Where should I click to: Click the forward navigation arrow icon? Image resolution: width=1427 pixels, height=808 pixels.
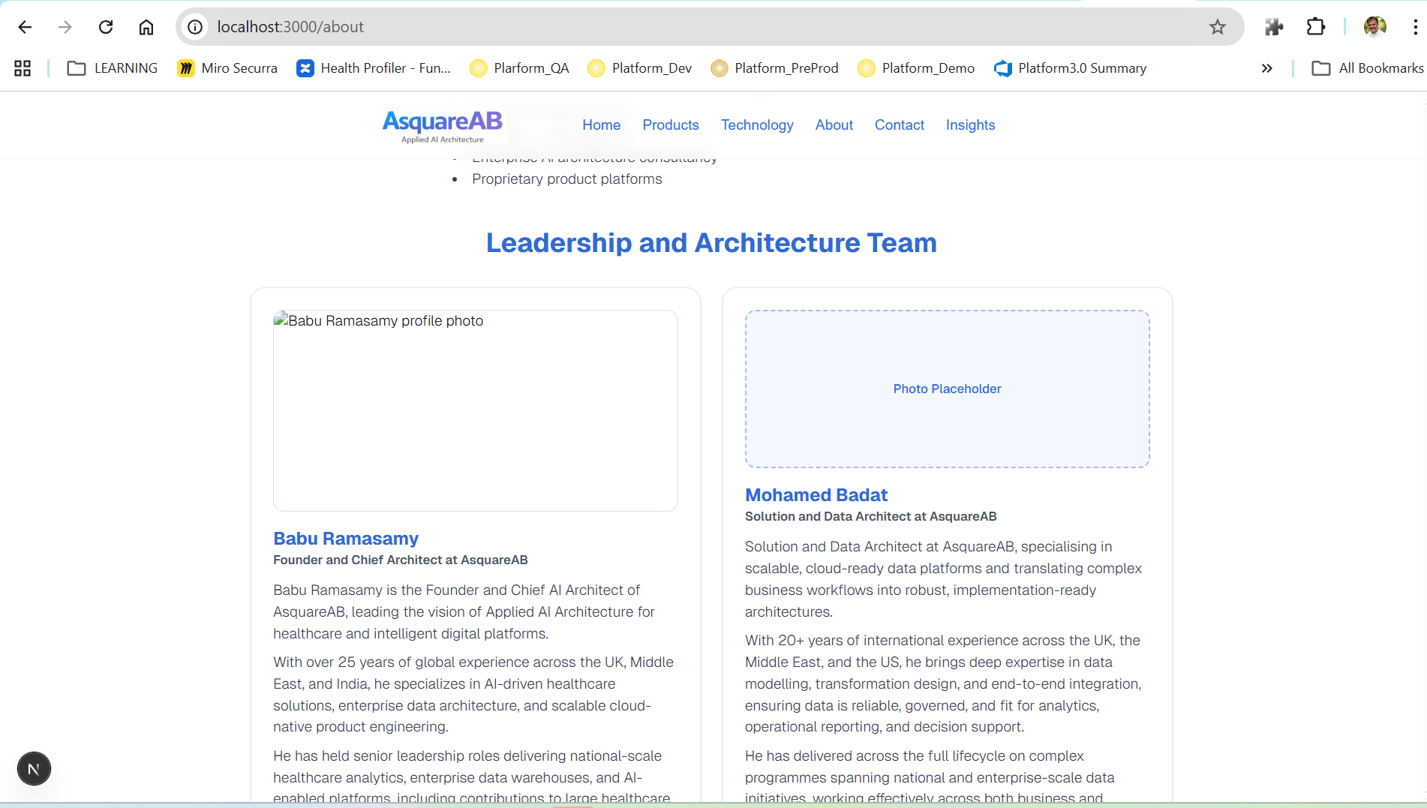coord(65,26)
